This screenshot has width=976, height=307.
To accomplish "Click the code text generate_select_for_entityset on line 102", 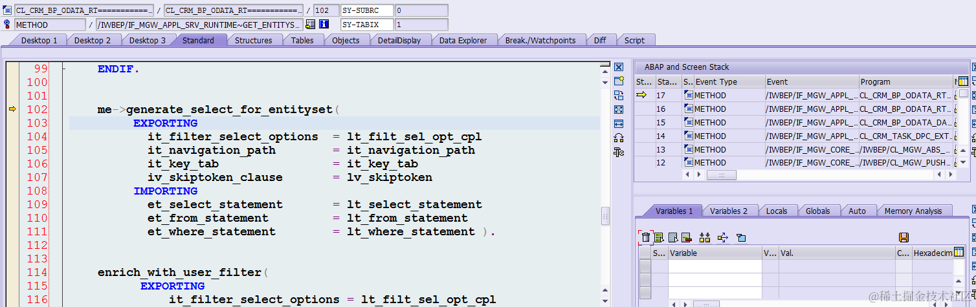I will (230, 109).
